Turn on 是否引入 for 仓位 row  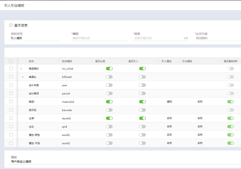[x=142, y=126]
